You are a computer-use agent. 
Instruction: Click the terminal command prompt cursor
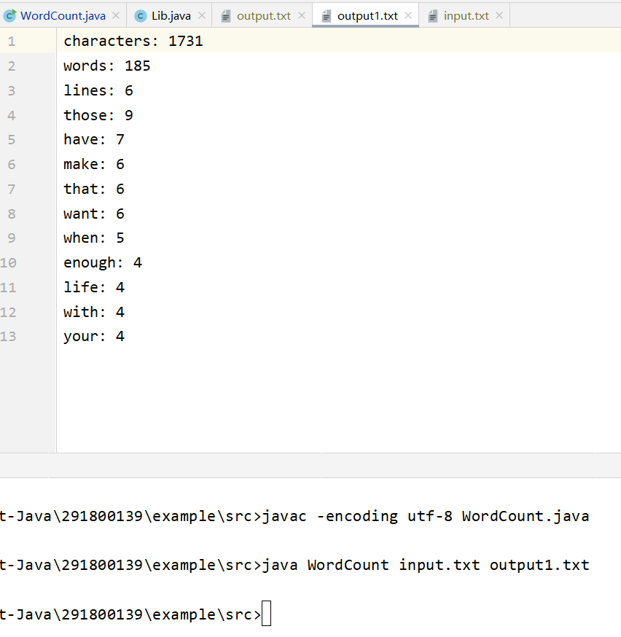point(266,614)
